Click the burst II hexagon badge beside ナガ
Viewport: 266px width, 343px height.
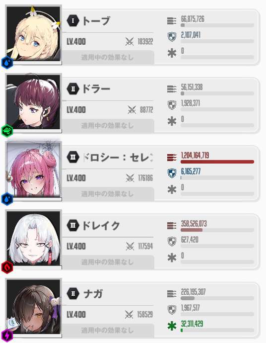[x=73, y=294]
